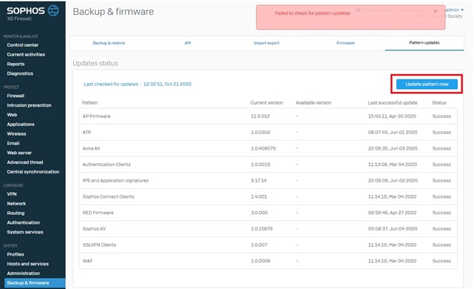Viewport: 474px width, 289px height.
Task: Click the Last checked for updates timestamp
Action: (x=167, y=84)
